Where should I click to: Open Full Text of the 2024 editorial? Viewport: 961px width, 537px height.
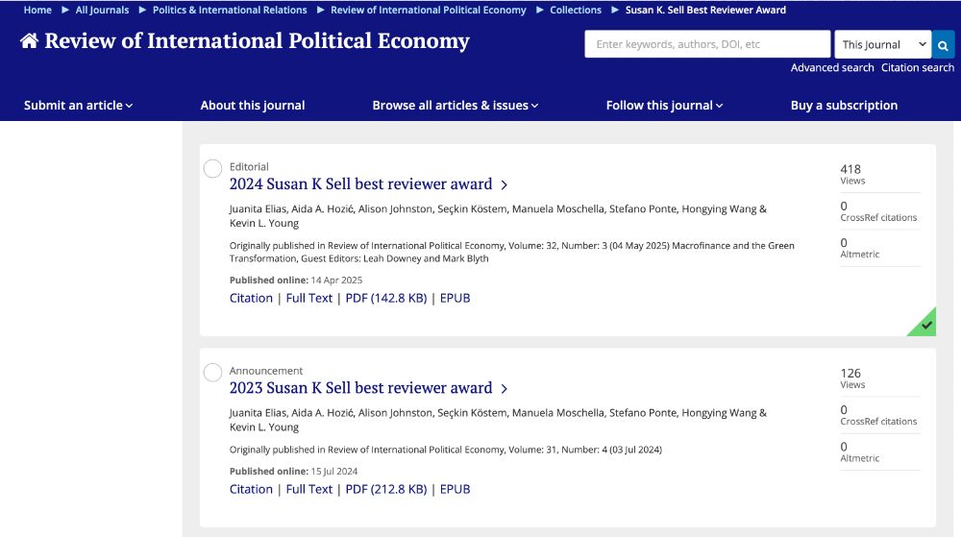click(309, 298)
